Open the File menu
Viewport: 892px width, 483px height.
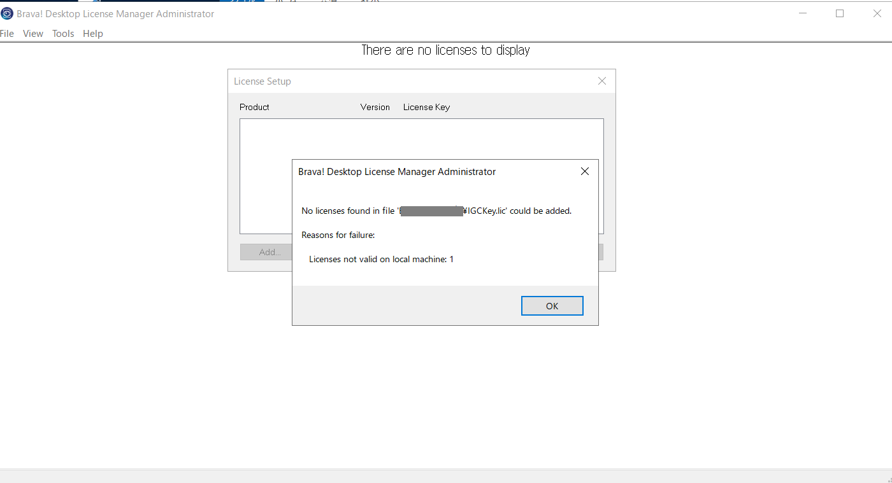pyautogui.click(x=6, y=34)
